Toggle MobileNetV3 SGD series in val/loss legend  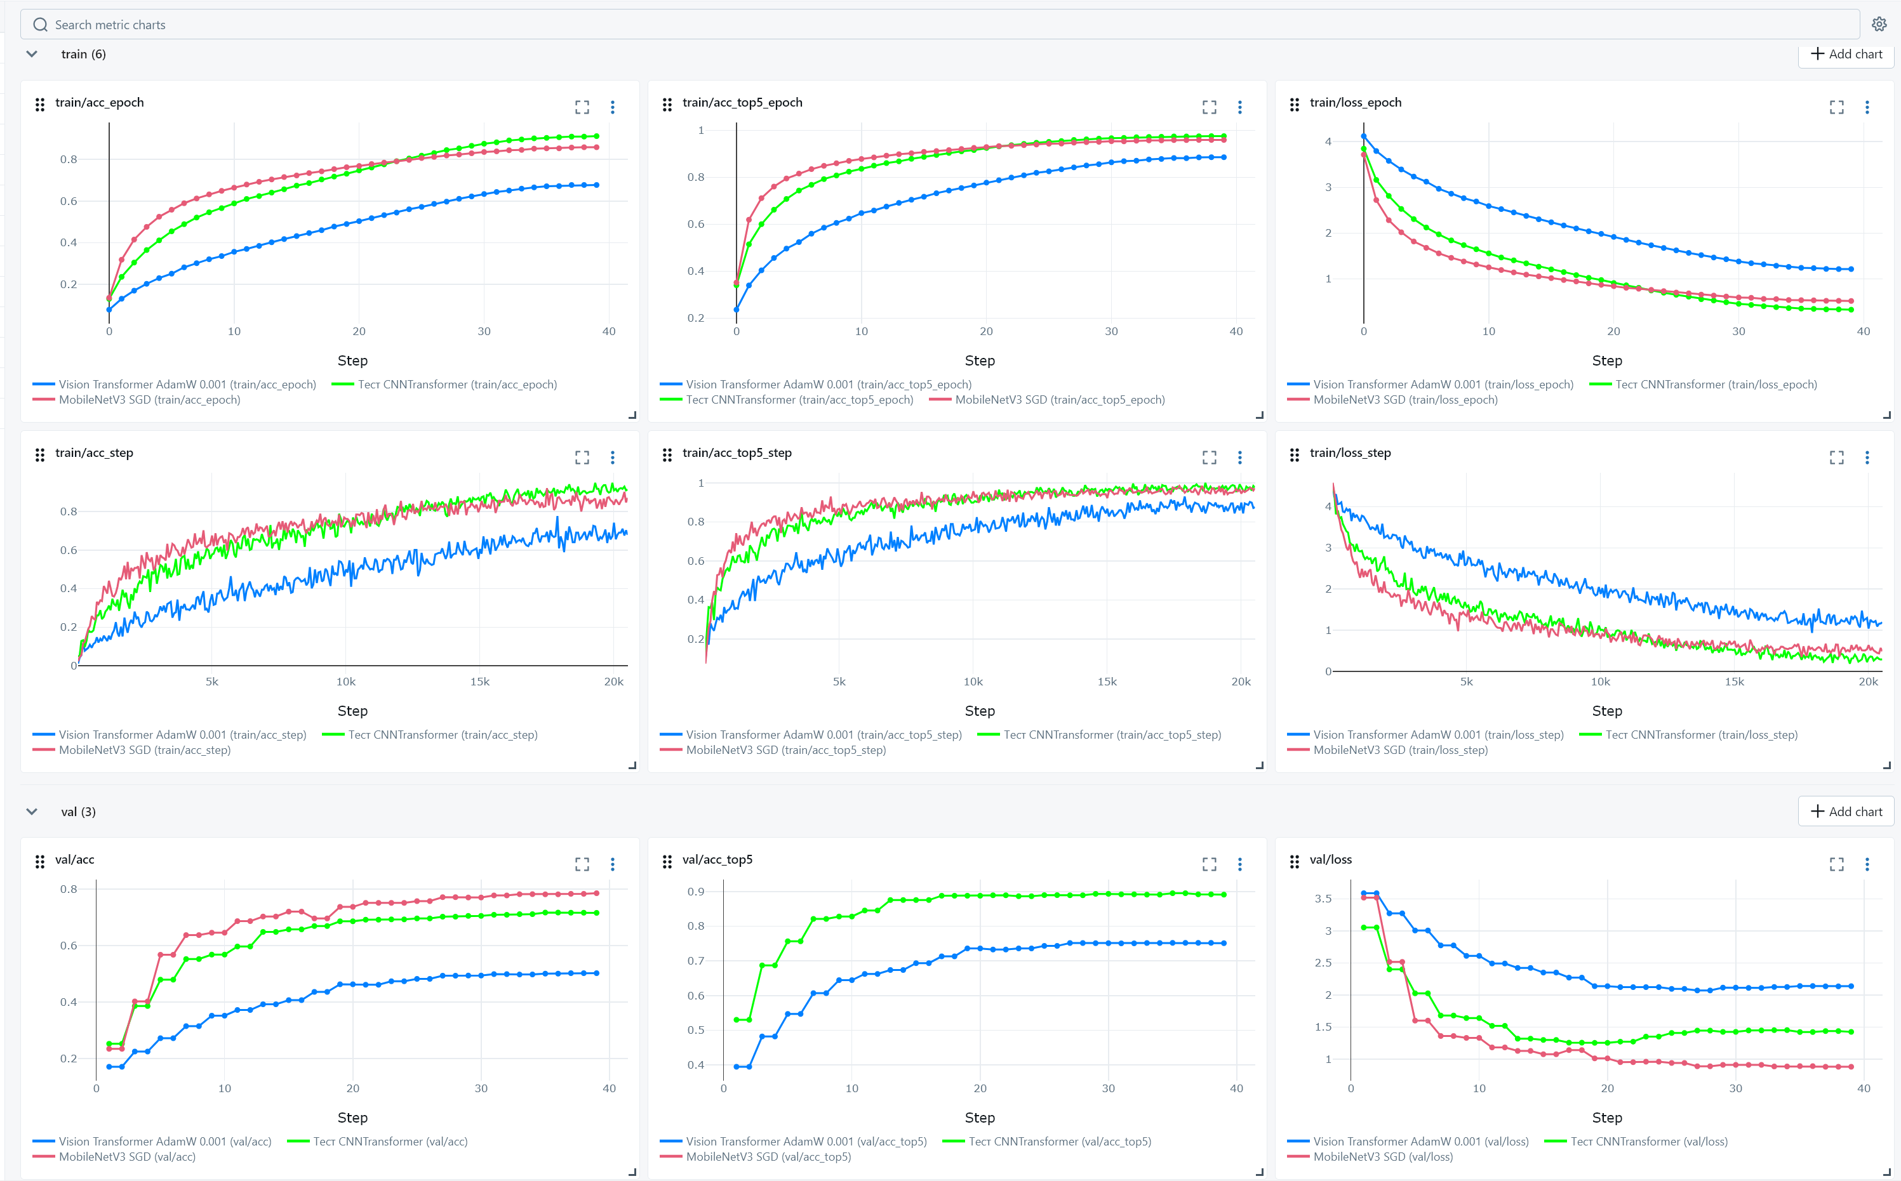(x=1382, y=1157)
